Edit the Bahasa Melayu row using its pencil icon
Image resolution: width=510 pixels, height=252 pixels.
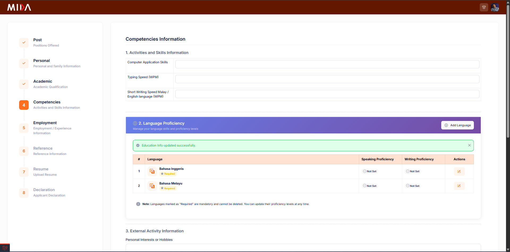pyautogui.click(x=459, y=186)
